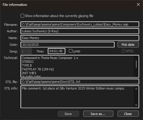The image size is (143, 120).
Task: Toggle the Loop checkbox
Action: [x=71, y=51]
